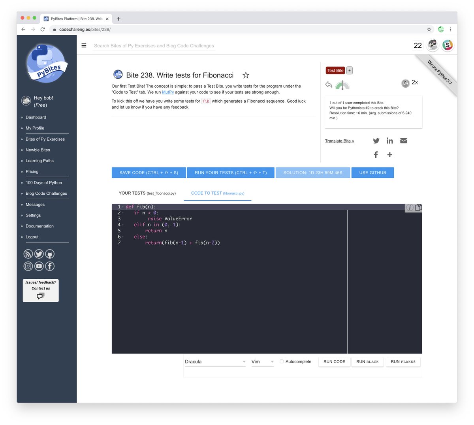Click the SOLUTION countdown button
This screenshot has height=425, width=474.
click(313, 173)
